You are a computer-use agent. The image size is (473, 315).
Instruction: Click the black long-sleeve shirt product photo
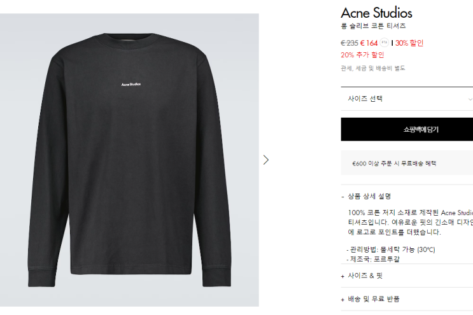(x=129, y=160)
